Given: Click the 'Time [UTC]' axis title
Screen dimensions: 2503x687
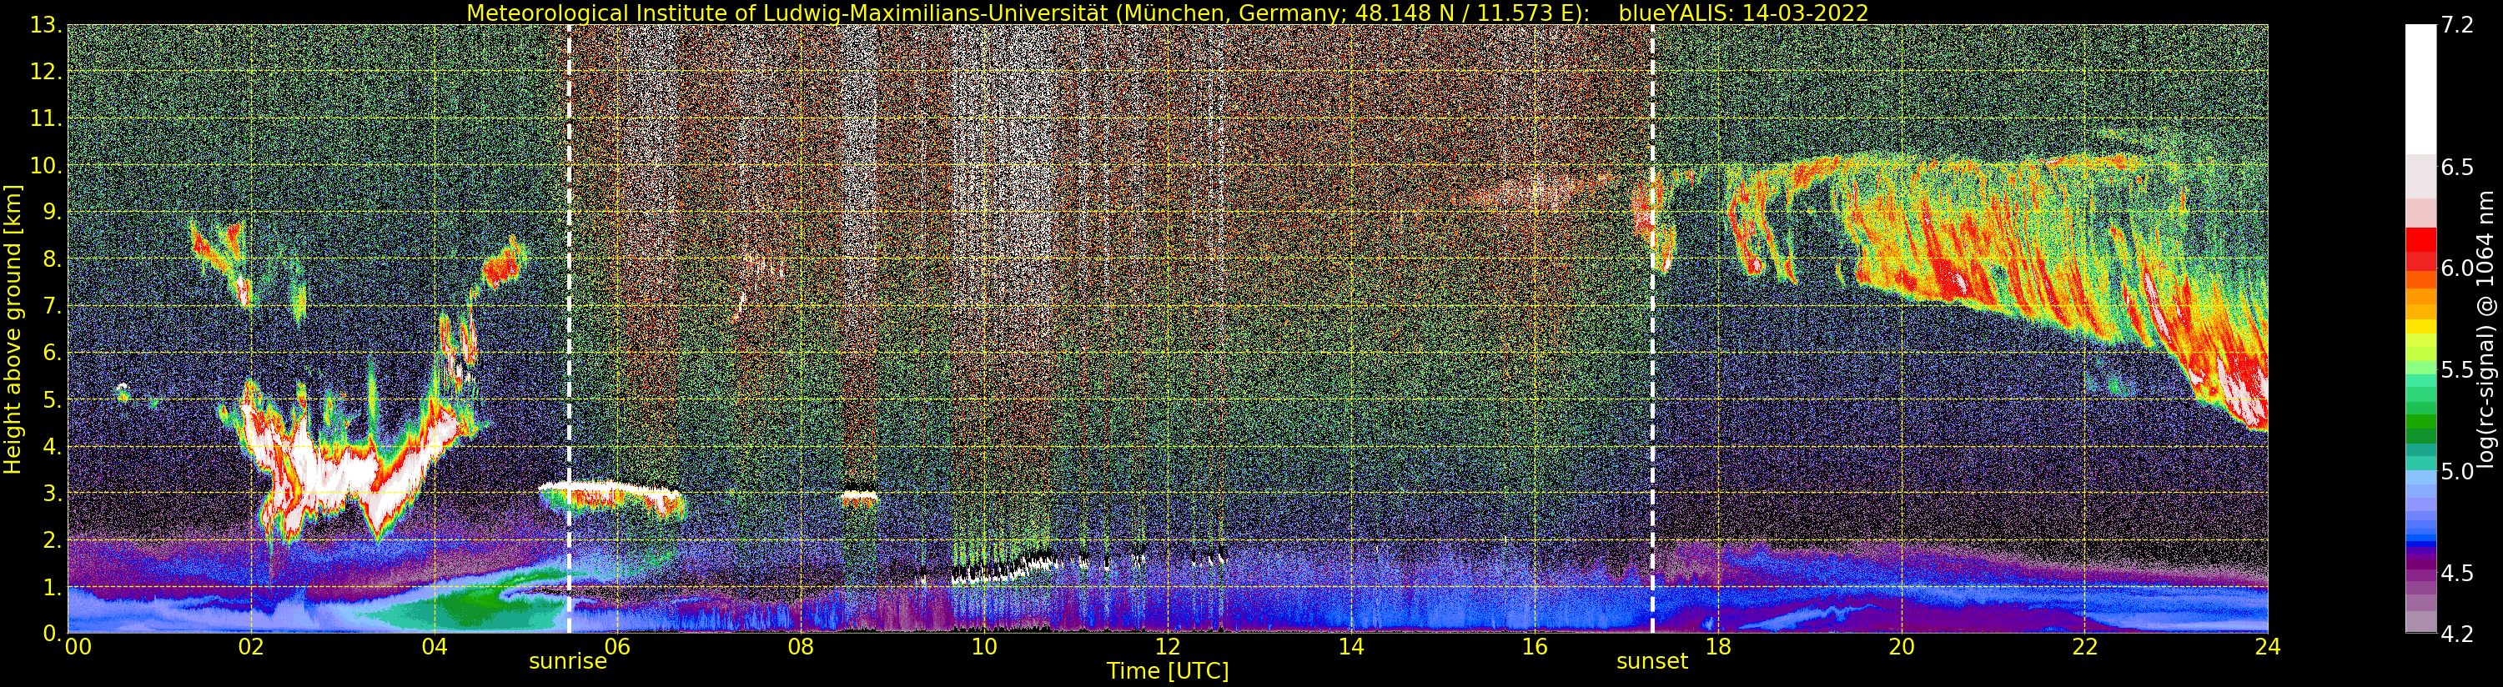Looking at the screenshot, I should click(1168, 671).
